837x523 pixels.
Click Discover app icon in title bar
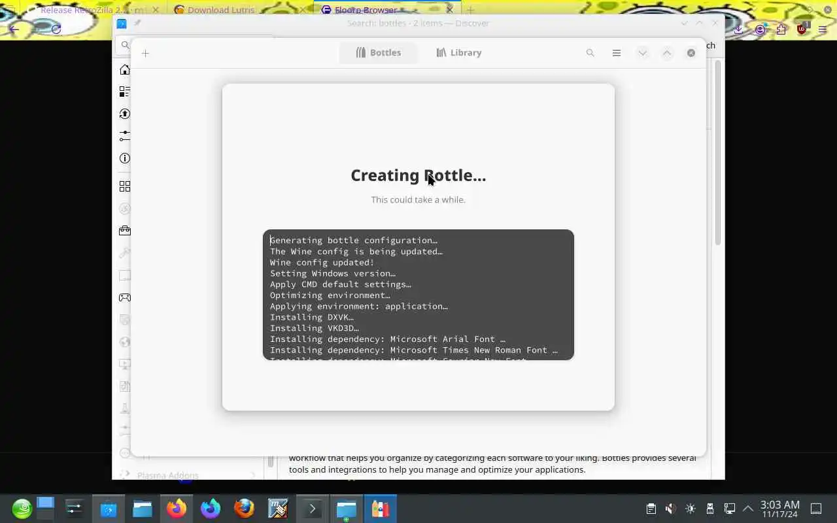(122, 24)
